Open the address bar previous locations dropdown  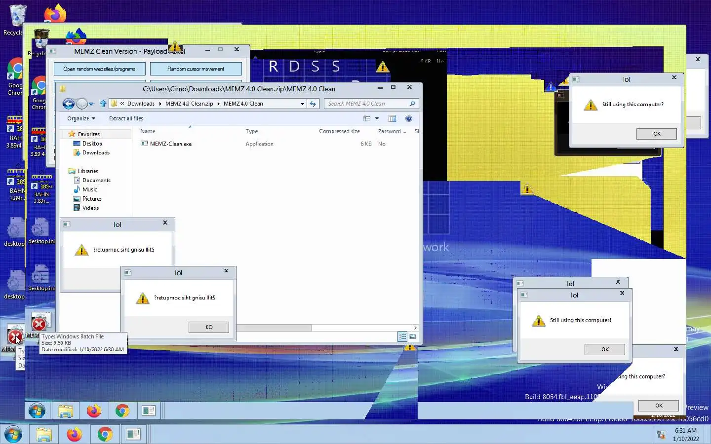302,104
